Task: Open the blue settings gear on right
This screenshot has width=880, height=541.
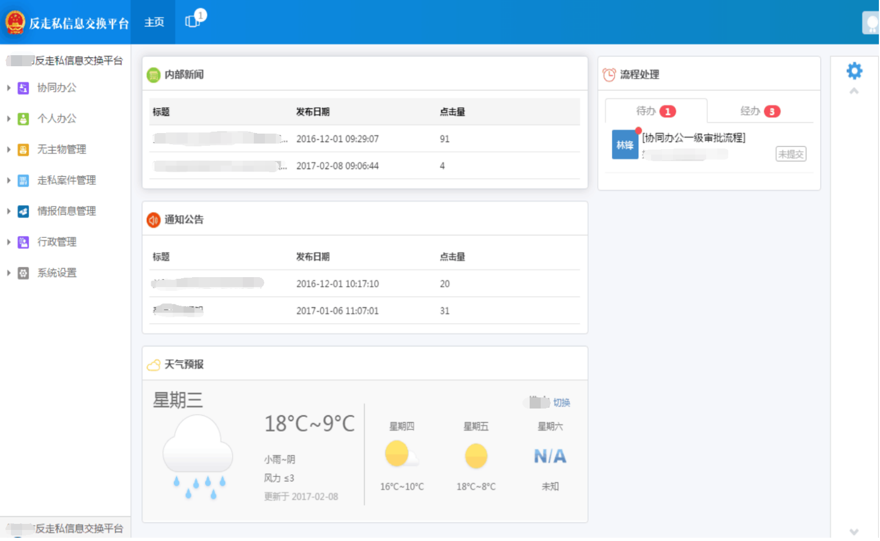Action: 855,71
